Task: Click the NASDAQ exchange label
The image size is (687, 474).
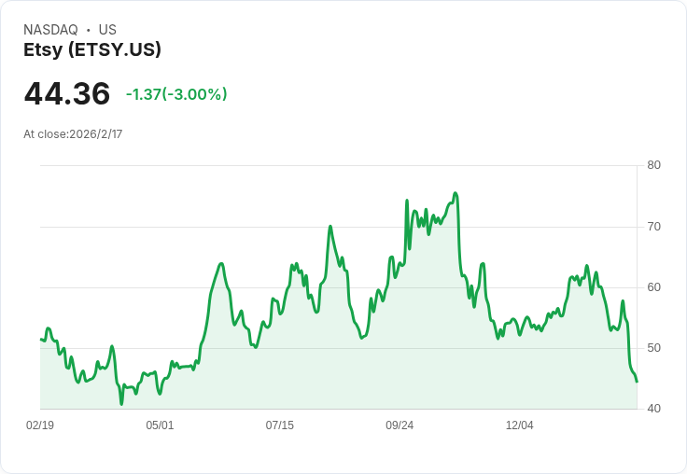Action: (50, 30)
